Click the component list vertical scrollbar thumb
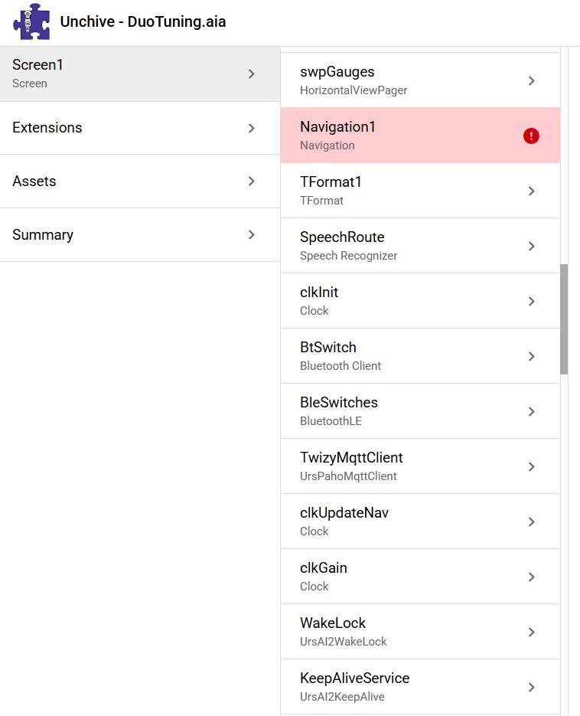Image resolution: width=580 pixels, height=716 pixels. coord(564,319)
